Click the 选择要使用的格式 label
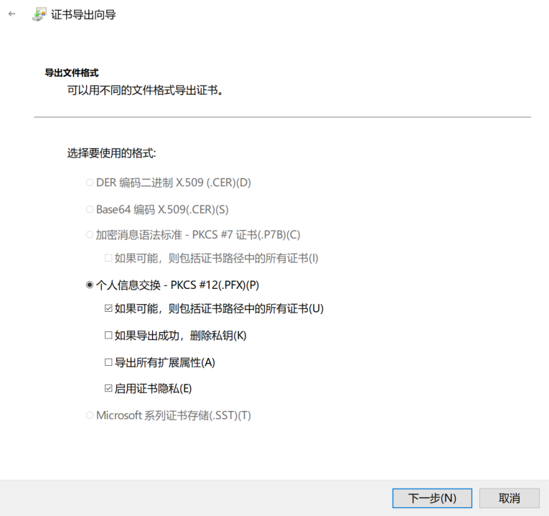The width and height of the screenshot is (549, 516). click(x=111, y=153)
